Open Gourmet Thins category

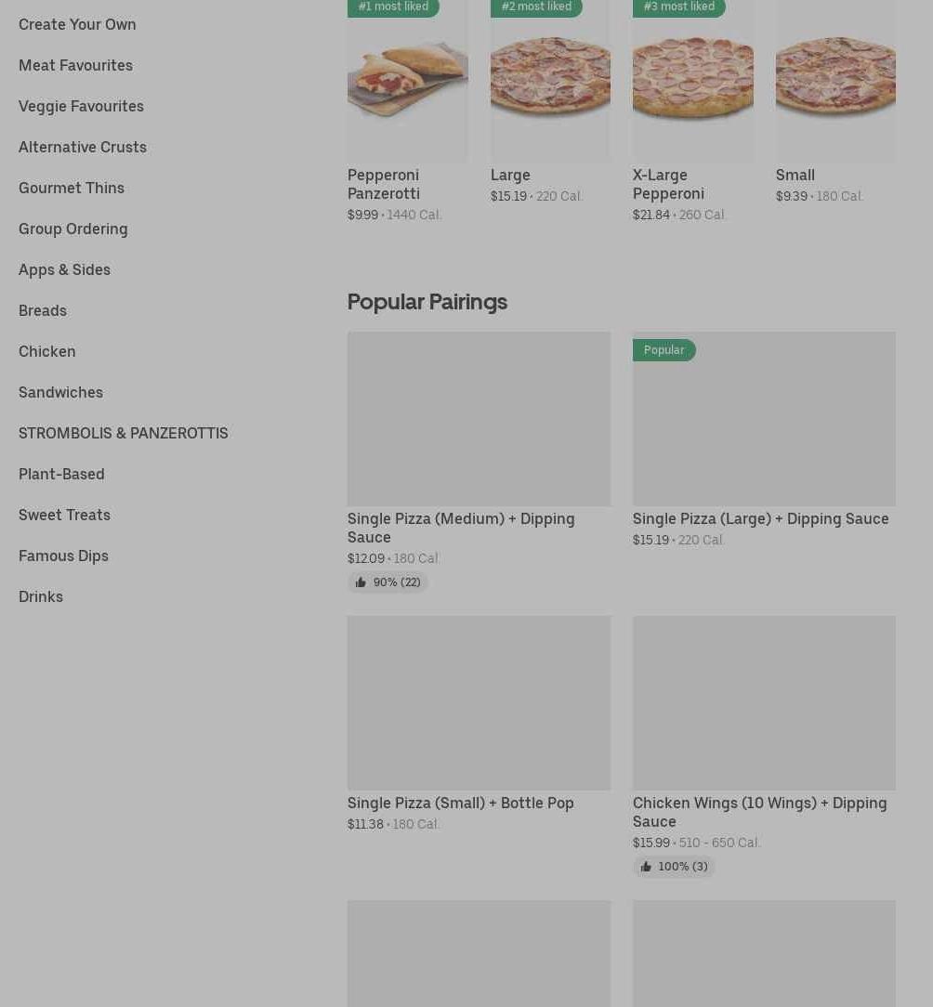[x=72, y=188]
